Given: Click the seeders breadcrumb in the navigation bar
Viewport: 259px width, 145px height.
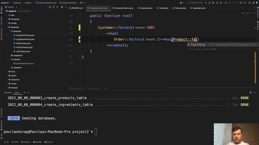Looking at the screenshot, I should point(28,3).
